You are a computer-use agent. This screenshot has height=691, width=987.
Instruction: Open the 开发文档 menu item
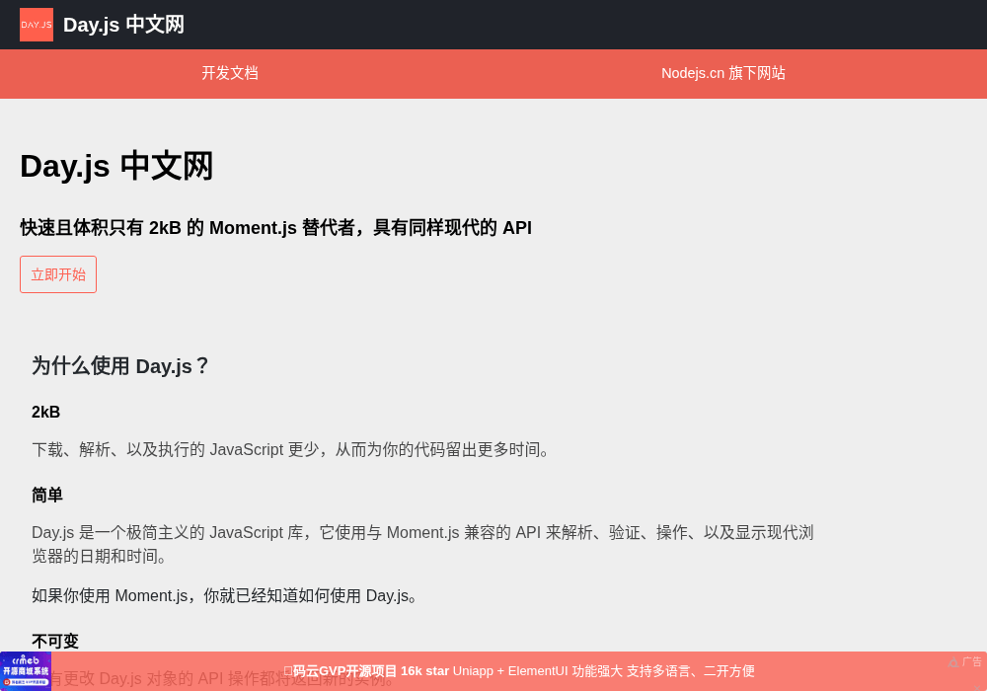[x=230, y=73]
